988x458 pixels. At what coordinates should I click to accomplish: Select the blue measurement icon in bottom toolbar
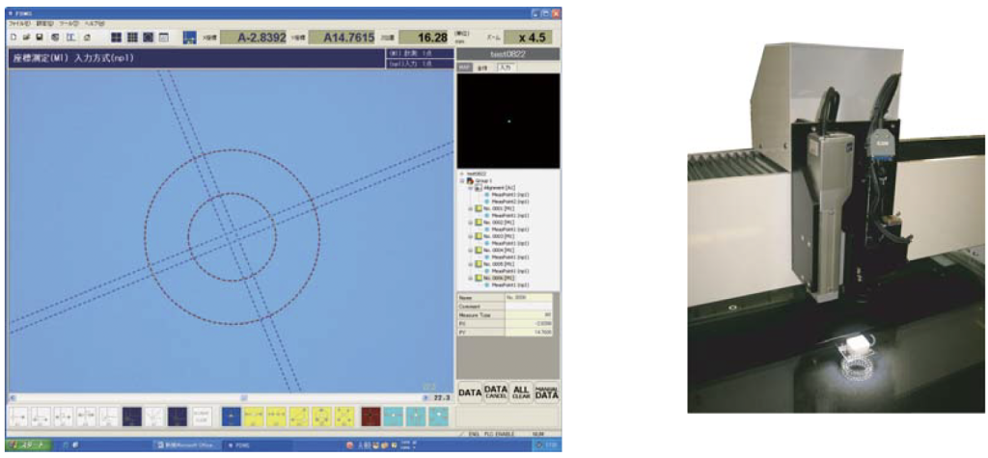point(232,417)
